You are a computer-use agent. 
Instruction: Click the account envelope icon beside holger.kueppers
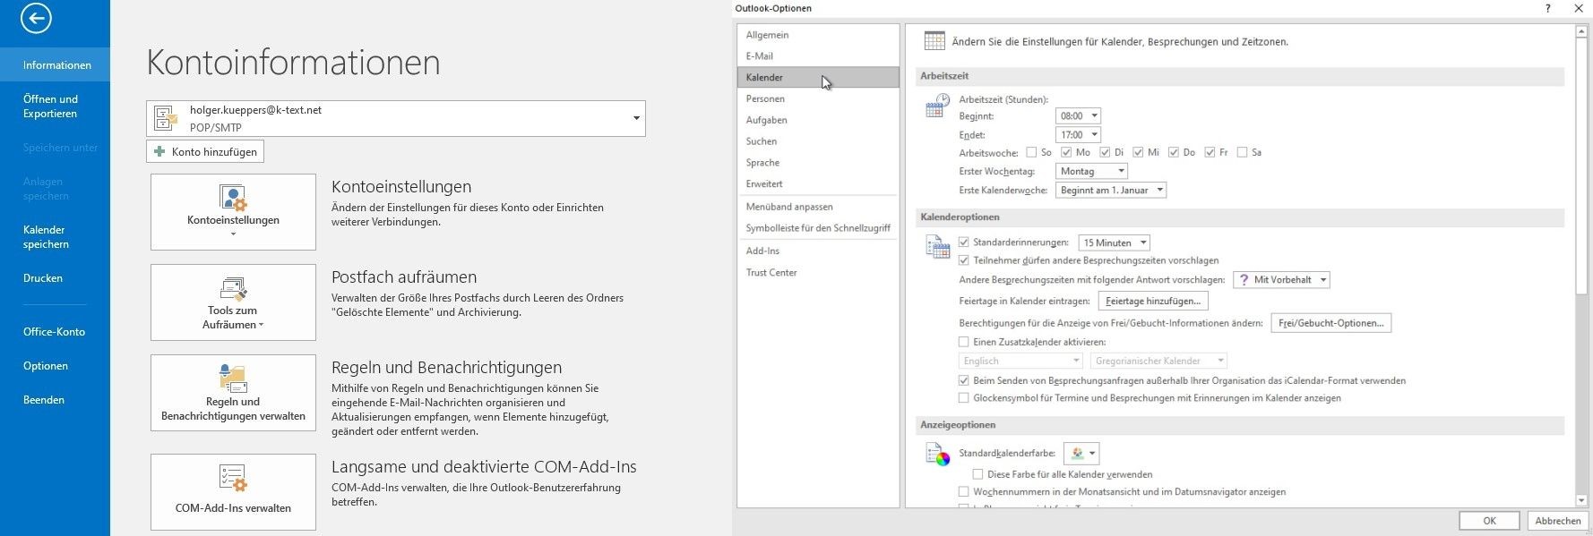click(x=166, y=118)
